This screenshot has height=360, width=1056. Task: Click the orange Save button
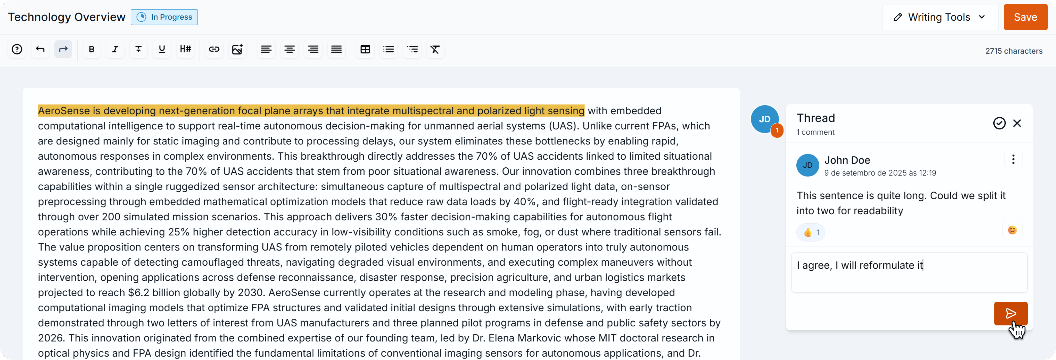pyautogui.click(x=1025, y=17)
